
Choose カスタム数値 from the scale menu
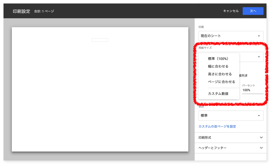(x=218, y=94)
